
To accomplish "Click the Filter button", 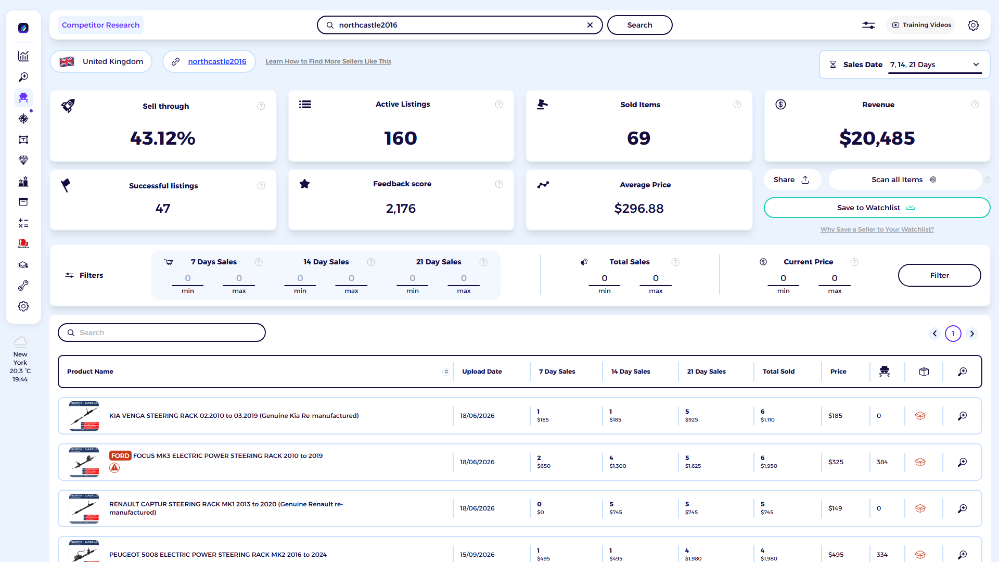I will tap(939, 275).
